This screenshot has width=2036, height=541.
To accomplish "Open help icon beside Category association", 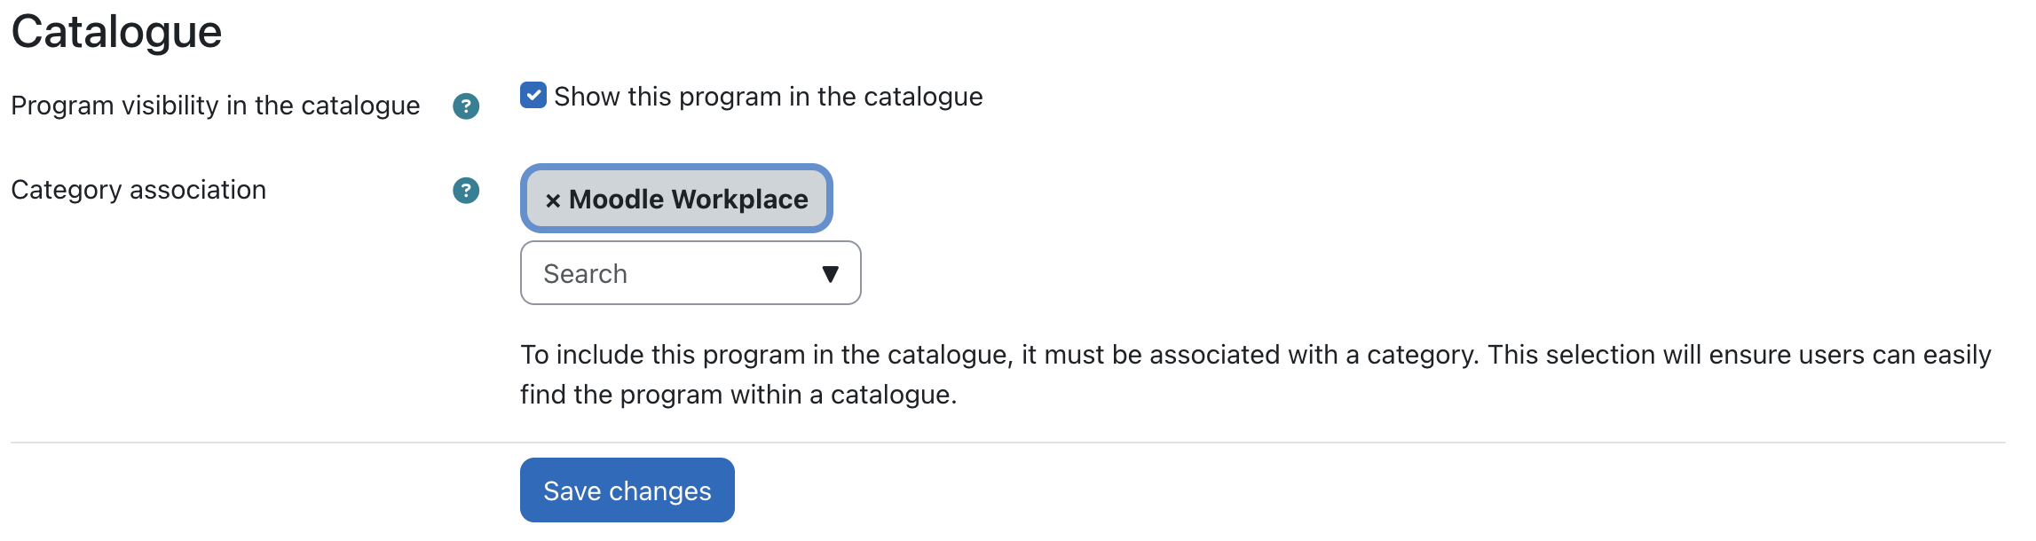I will (x=466, y=191).
